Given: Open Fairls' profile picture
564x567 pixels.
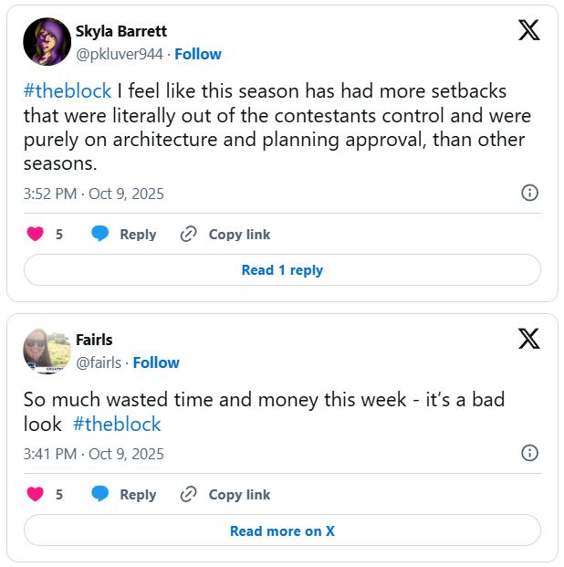Looking at the screenshot, I should click(x=47, y=351).
